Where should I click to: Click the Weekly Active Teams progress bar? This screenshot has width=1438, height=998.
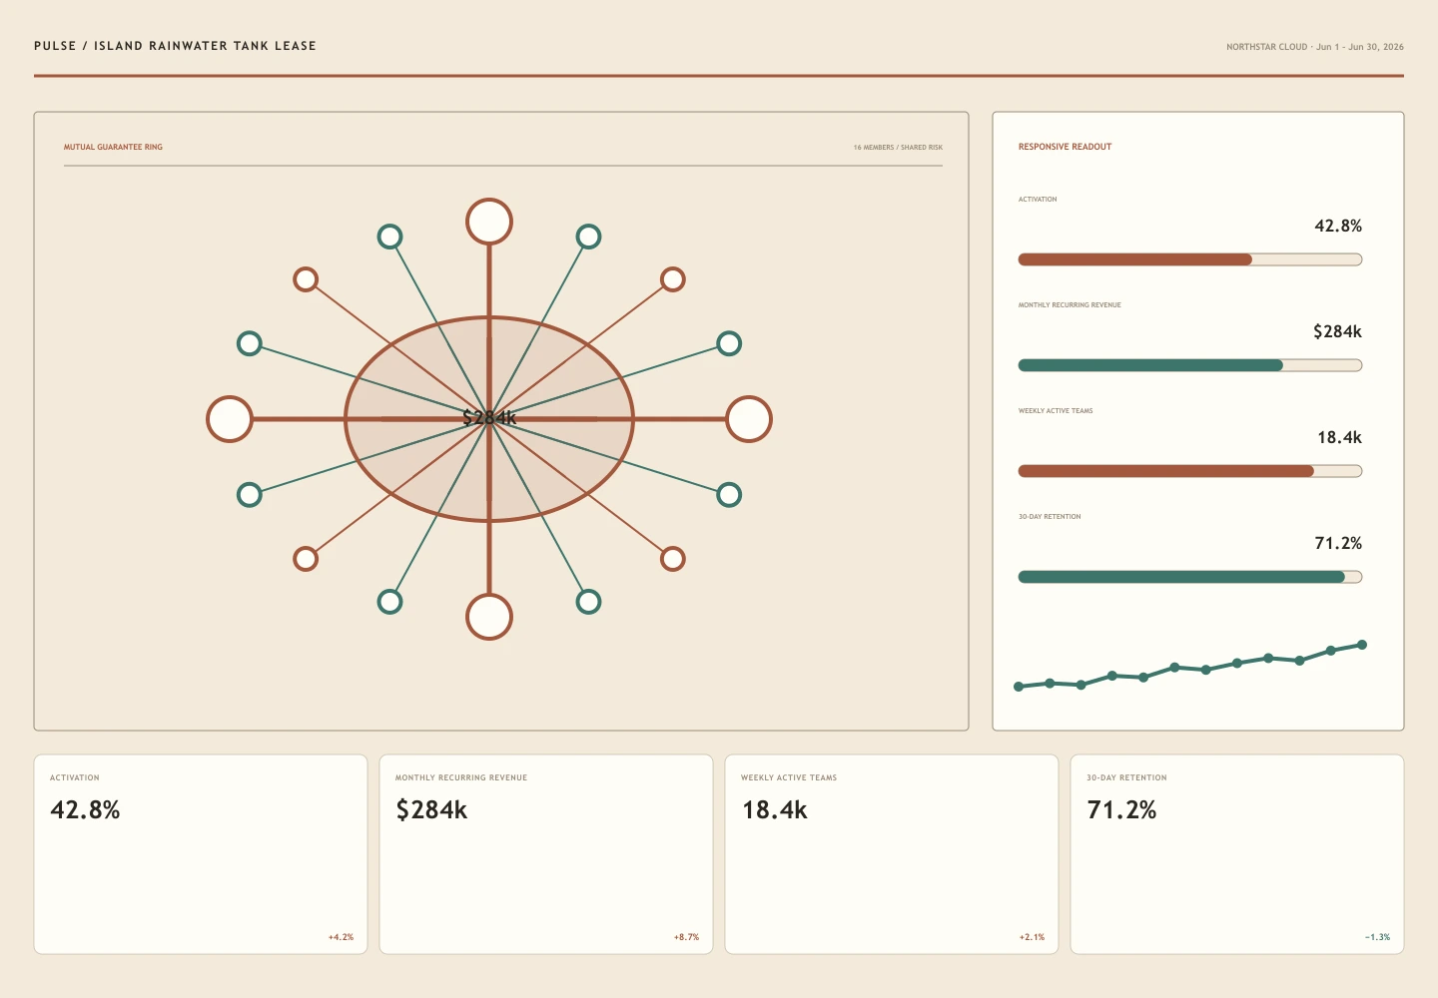[1189, 471]
